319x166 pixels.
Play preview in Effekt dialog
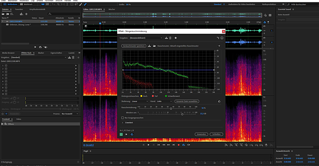point(126,134)
